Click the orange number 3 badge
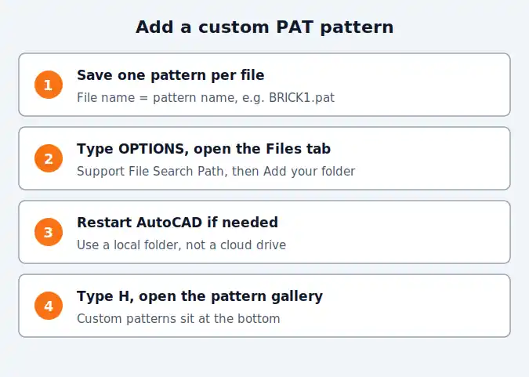The width and height of the screenshot is (529, 377). pyautogui.click(x=49, y=232)
